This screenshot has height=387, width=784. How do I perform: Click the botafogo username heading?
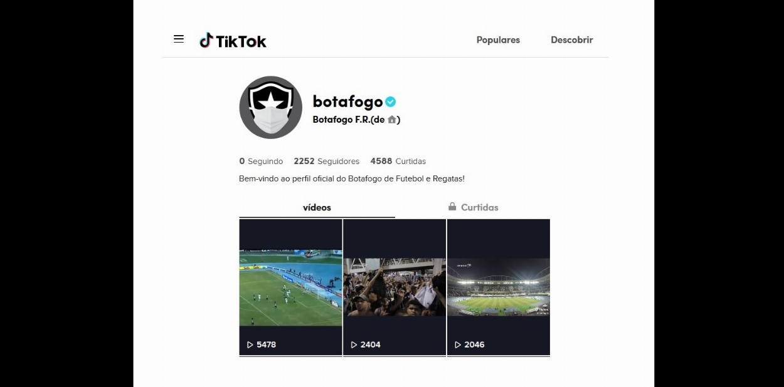click(347, 101)
